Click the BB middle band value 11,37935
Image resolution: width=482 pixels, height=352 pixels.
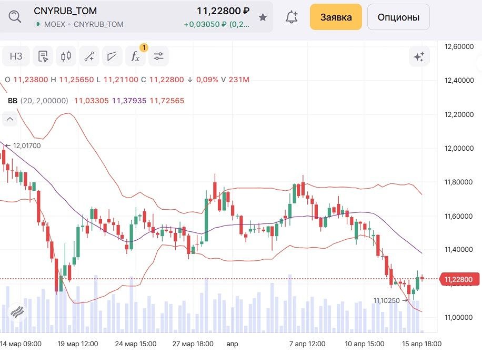129,101
